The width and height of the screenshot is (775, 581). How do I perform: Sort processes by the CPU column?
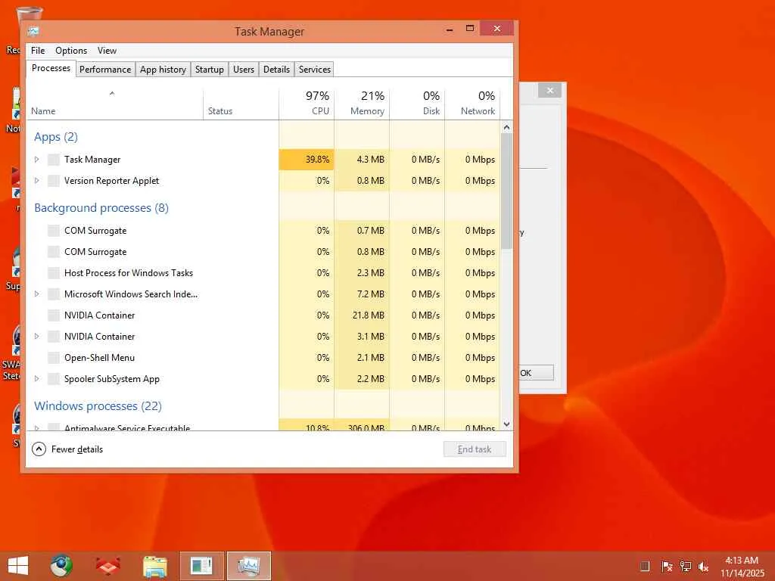[307, 103]
